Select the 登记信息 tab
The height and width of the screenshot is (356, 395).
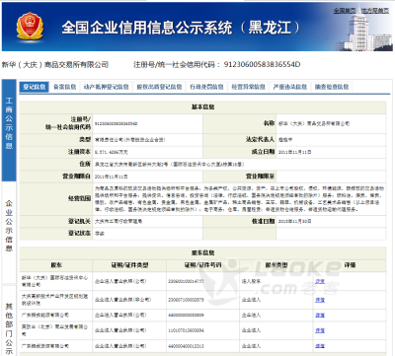(x=35, y=87)
